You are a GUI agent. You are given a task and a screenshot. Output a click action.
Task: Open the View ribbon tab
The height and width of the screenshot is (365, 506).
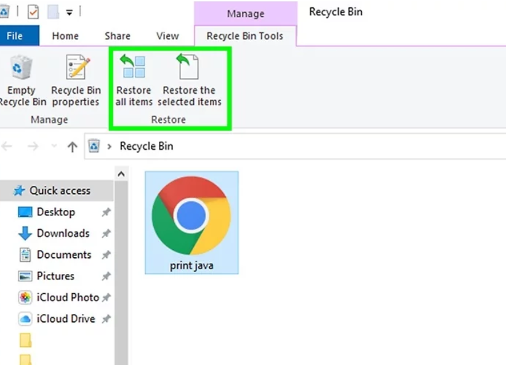pyautogui.click(x=167, y=36)
